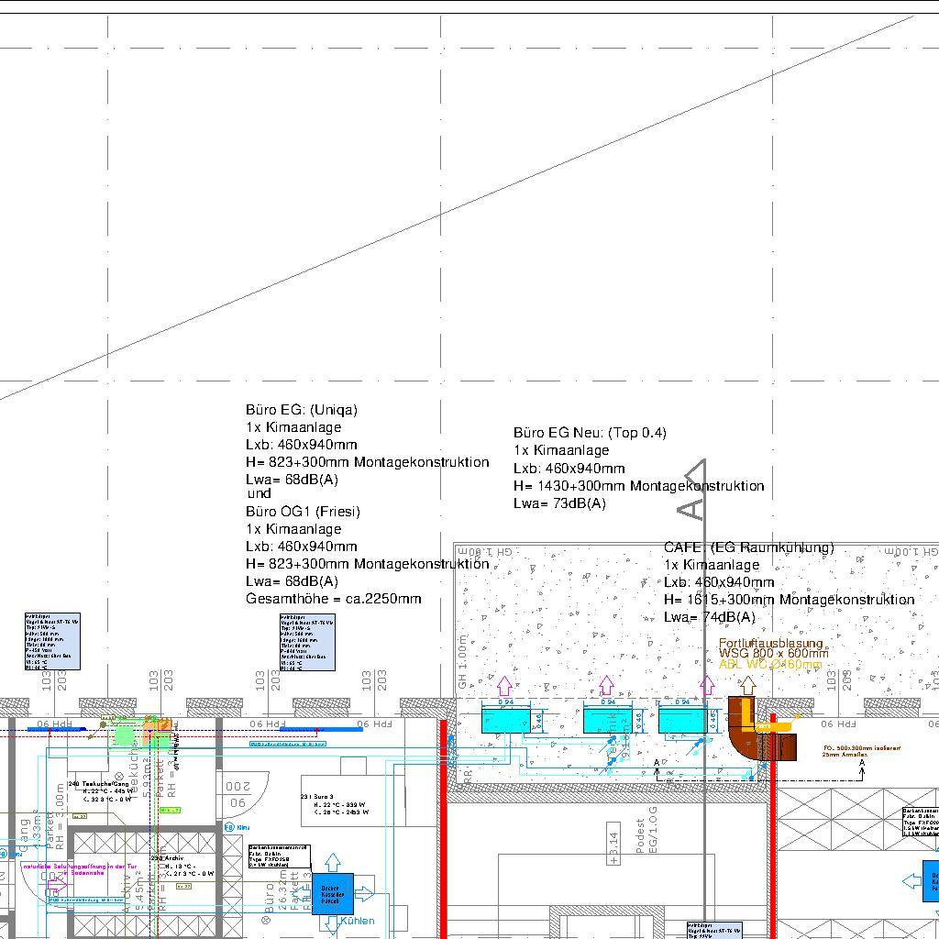Viewport: 939px width, 939px height.
Task: Click right section marker 'A' near Armaflex note
Action: click(862, 763)
